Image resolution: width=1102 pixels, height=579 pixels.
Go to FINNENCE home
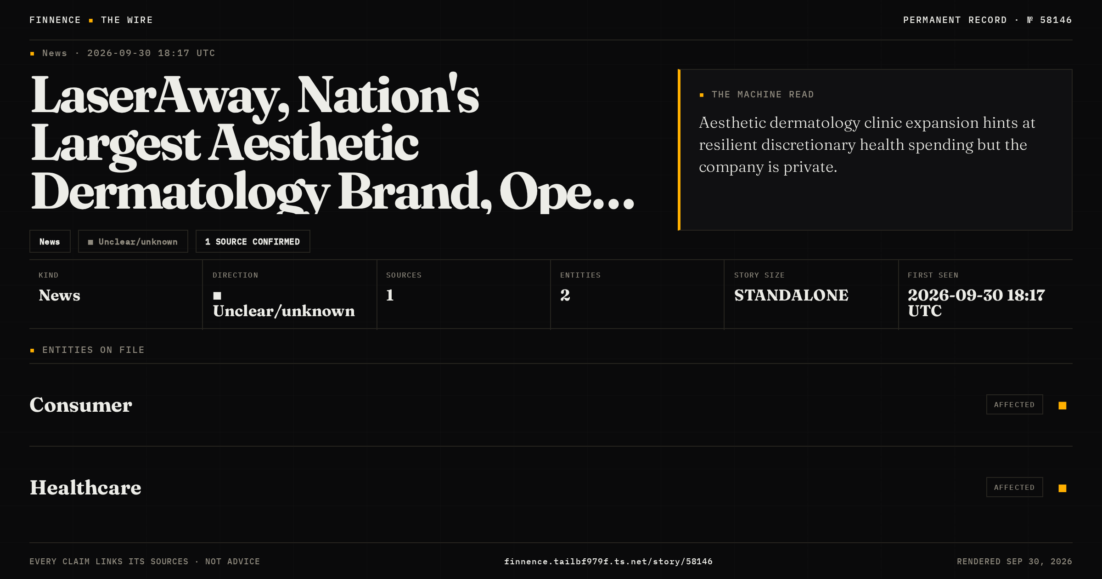tap(55, 20)
